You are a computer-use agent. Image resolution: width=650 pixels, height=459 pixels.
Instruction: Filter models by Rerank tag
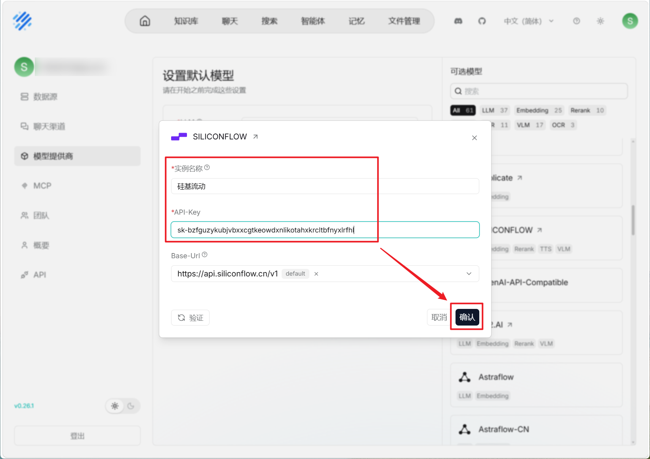(x=587, y=110)
